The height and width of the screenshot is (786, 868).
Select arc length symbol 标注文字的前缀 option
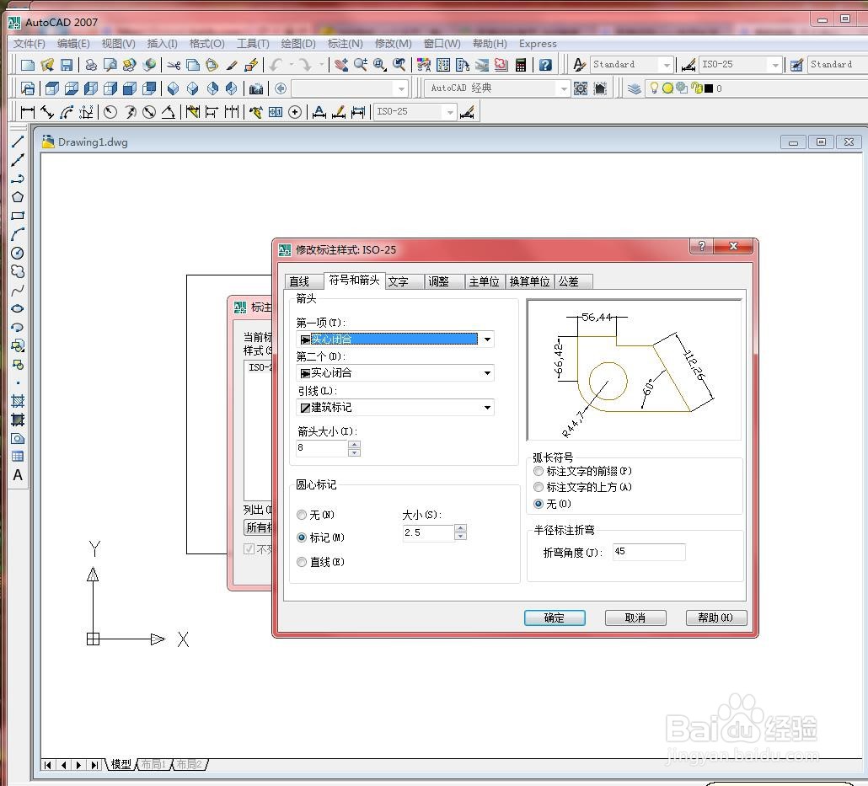tap(538, 471)
